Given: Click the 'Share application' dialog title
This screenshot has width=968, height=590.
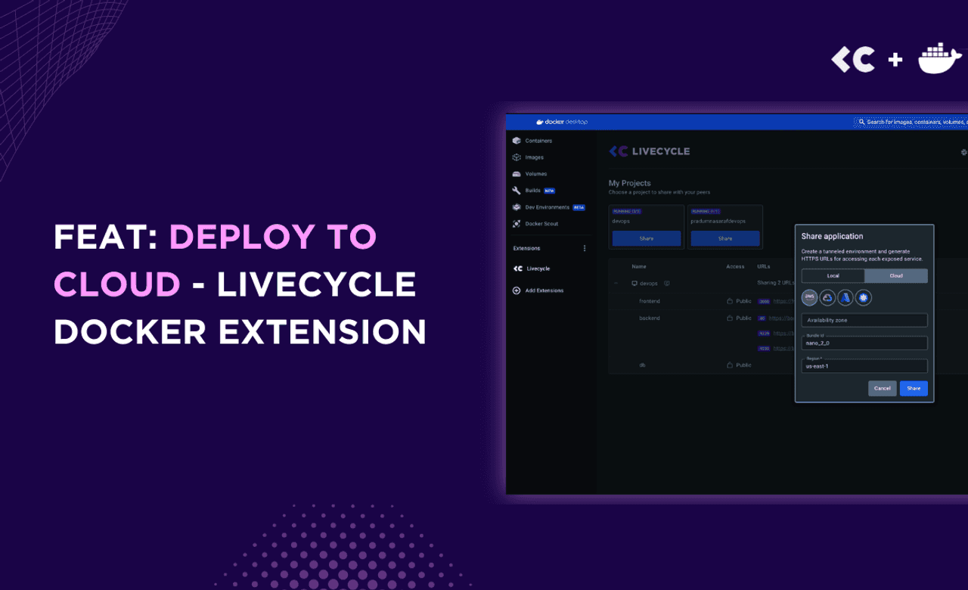Looking at the screenshot, I should coord(832,237).
